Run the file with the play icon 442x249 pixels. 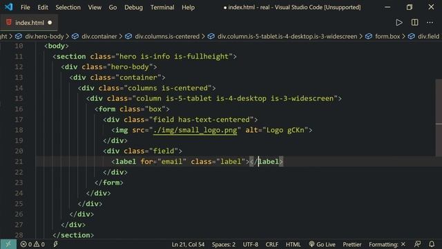tap(399, 23)
